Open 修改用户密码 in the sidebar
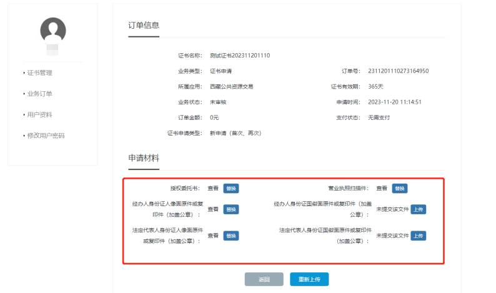Screen dimensions: 496x293 tap(46, 136)
